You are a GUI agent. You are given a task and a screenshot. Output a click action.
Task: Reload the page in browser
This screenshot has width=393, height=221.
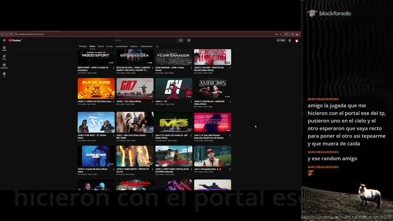tap(11, 34)
